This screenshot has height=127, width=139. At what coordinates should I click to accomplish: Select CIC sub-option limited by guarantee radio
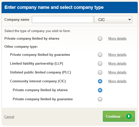coord(100,99)
